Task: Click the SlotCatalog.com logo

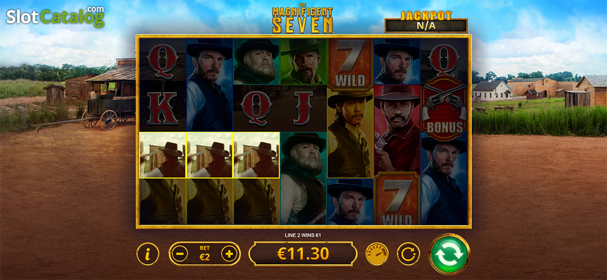Action: (x=56, y=16)
